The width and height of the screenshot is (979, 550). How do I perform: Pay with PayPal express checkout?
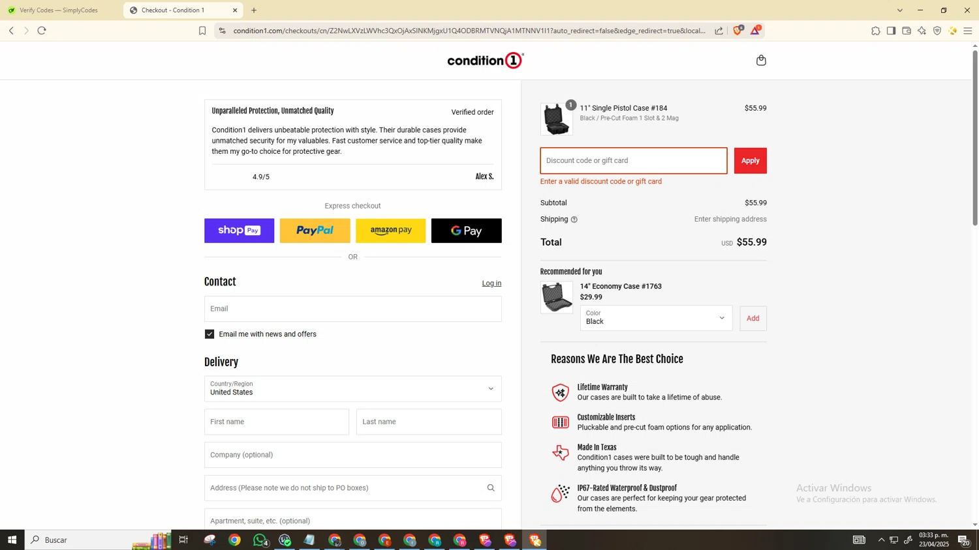(x=315, y=231)
